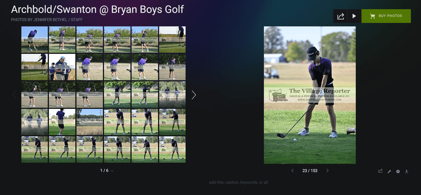Click the large golfer photo preview
The width and height of the screenshot is (421, 195).
coord(310,95)
